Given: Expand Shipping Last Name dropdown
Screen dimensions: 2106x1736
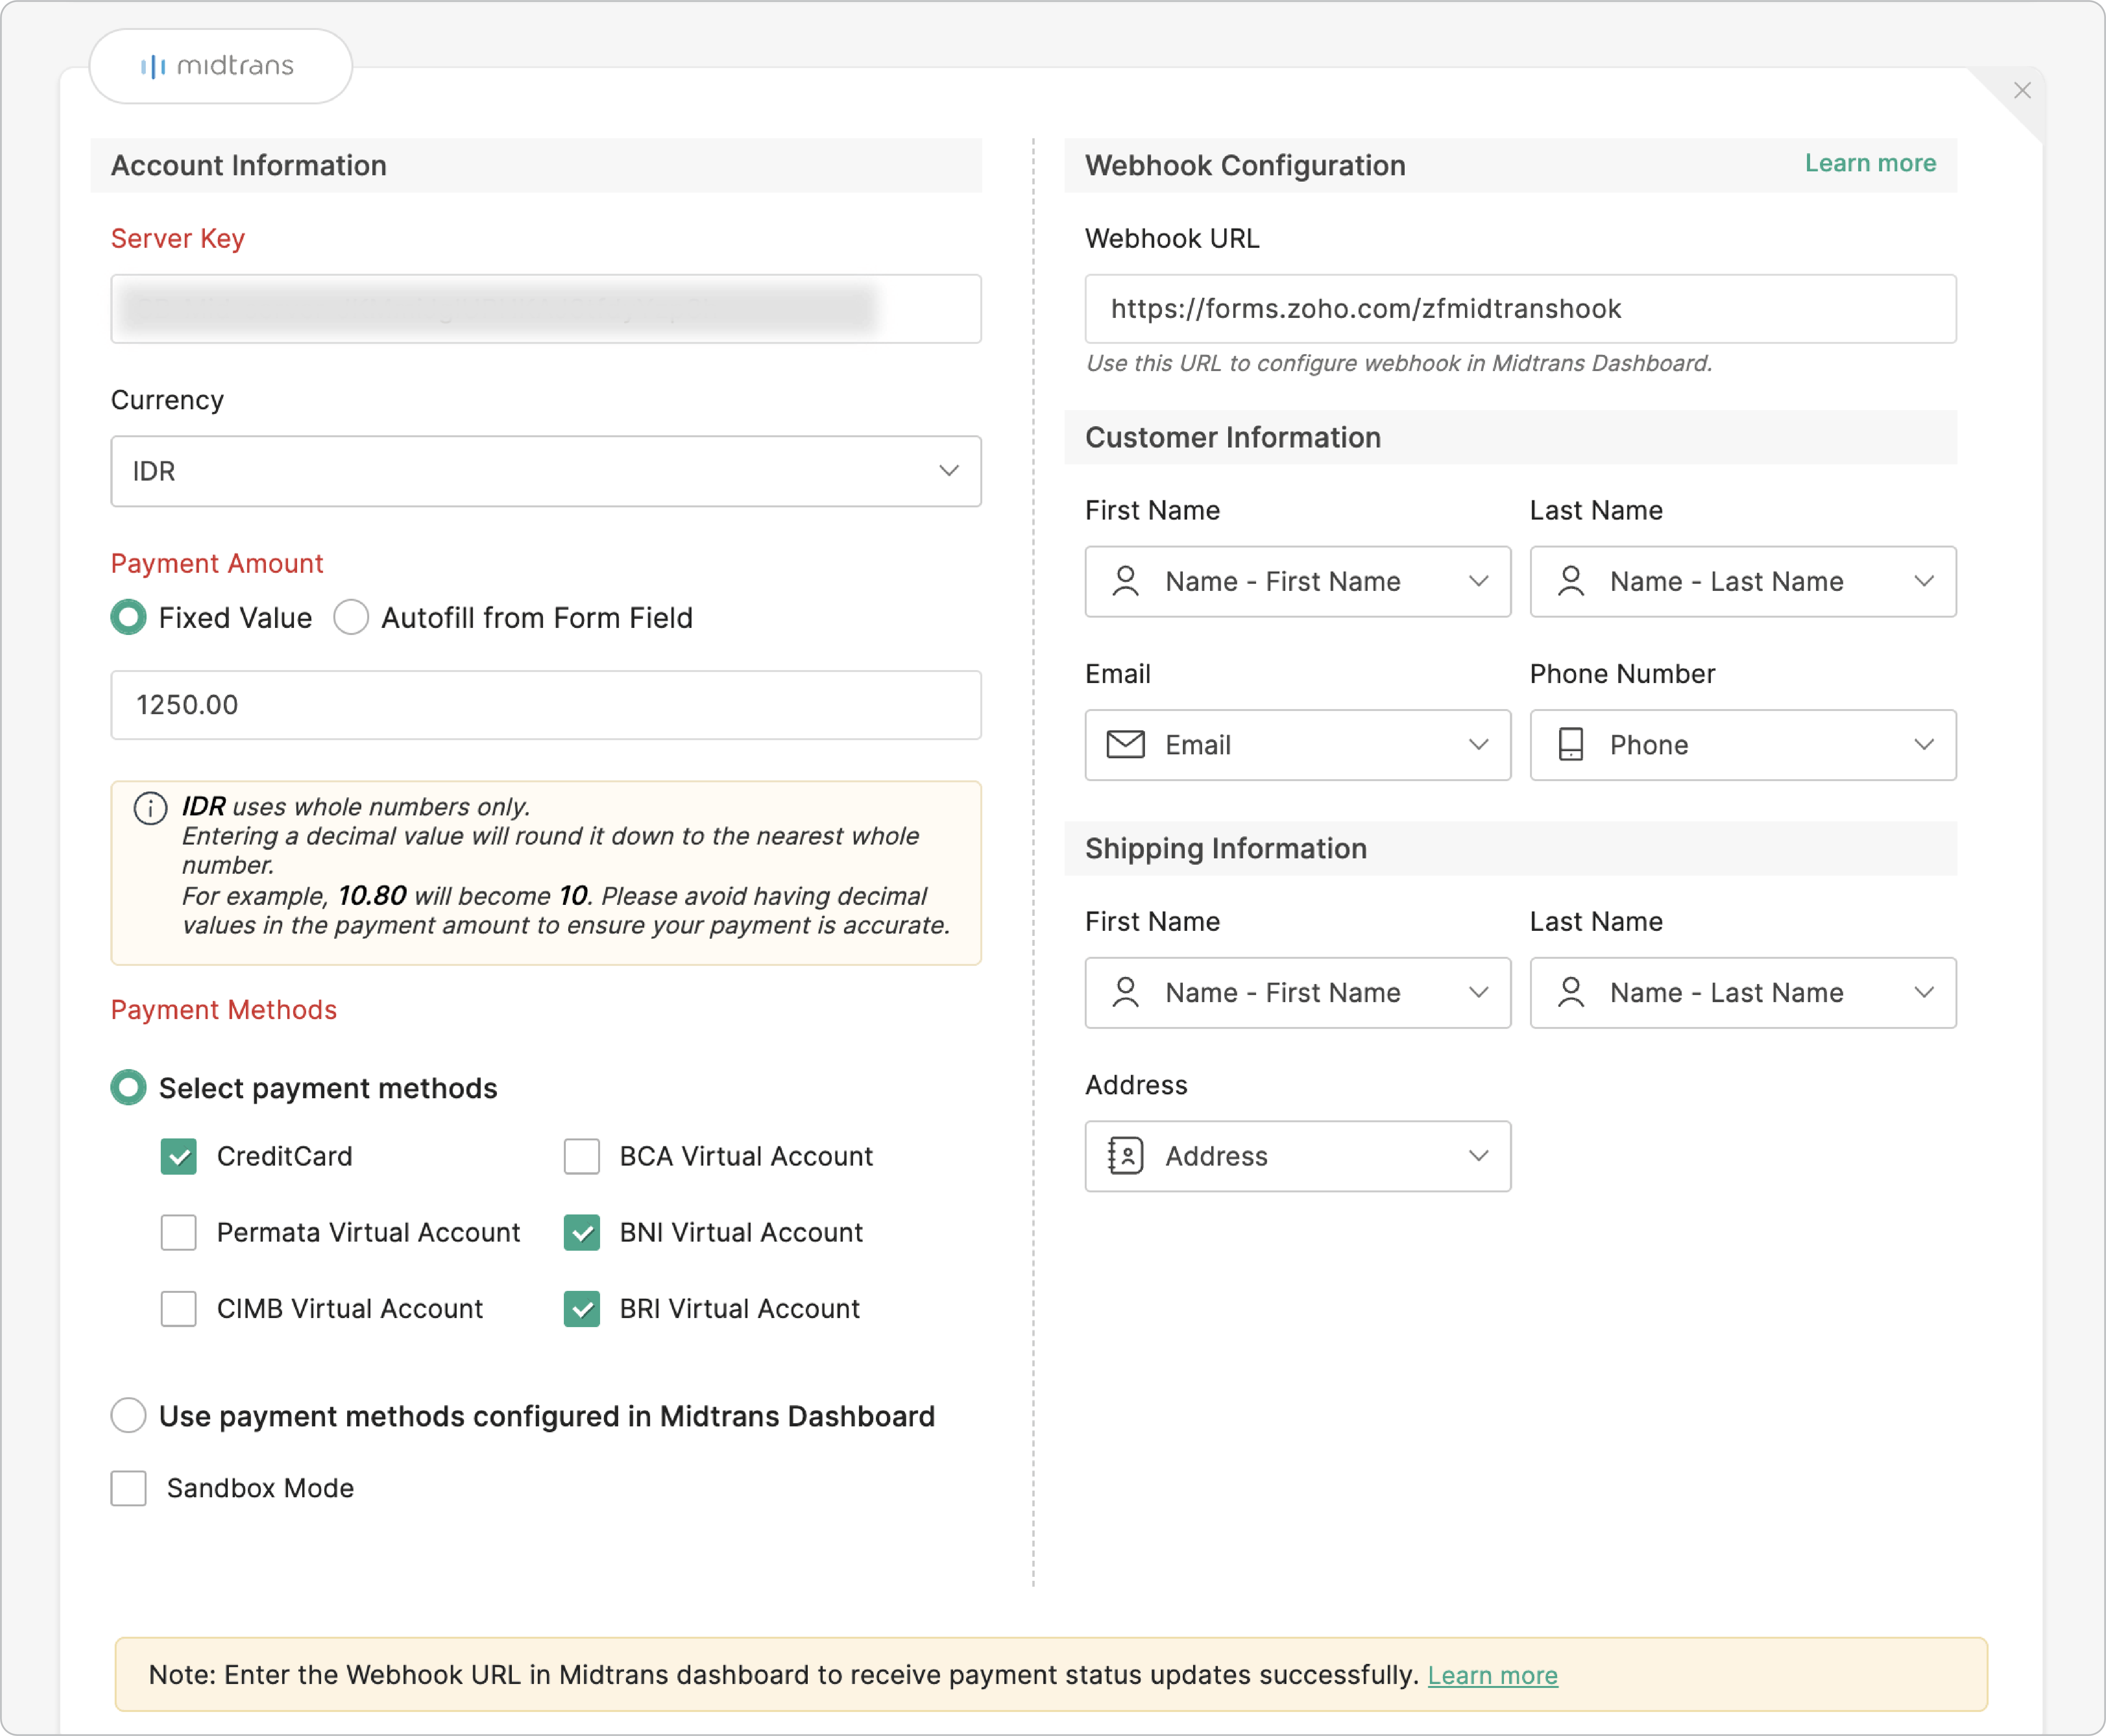Looking at the screenshot, I should [1923, 992].
